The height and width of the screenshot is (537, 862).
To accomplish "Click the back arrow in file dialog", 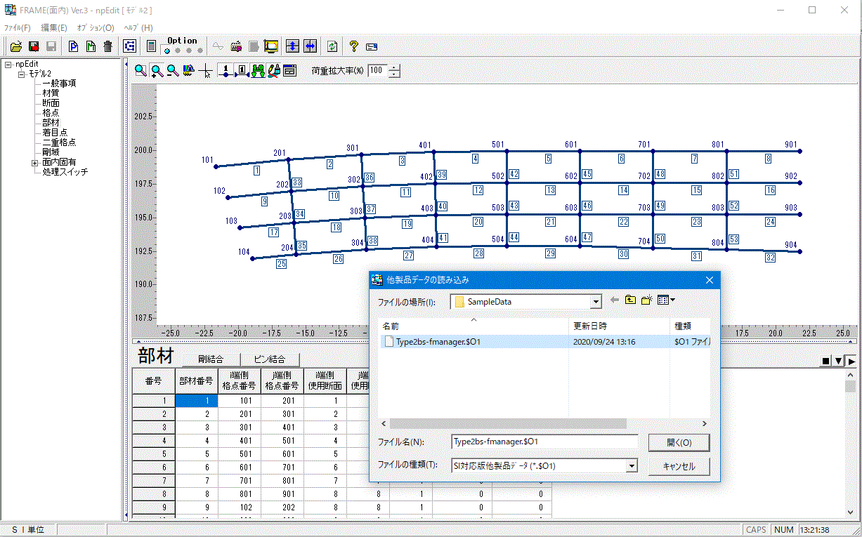I will (x=615, y=300).
